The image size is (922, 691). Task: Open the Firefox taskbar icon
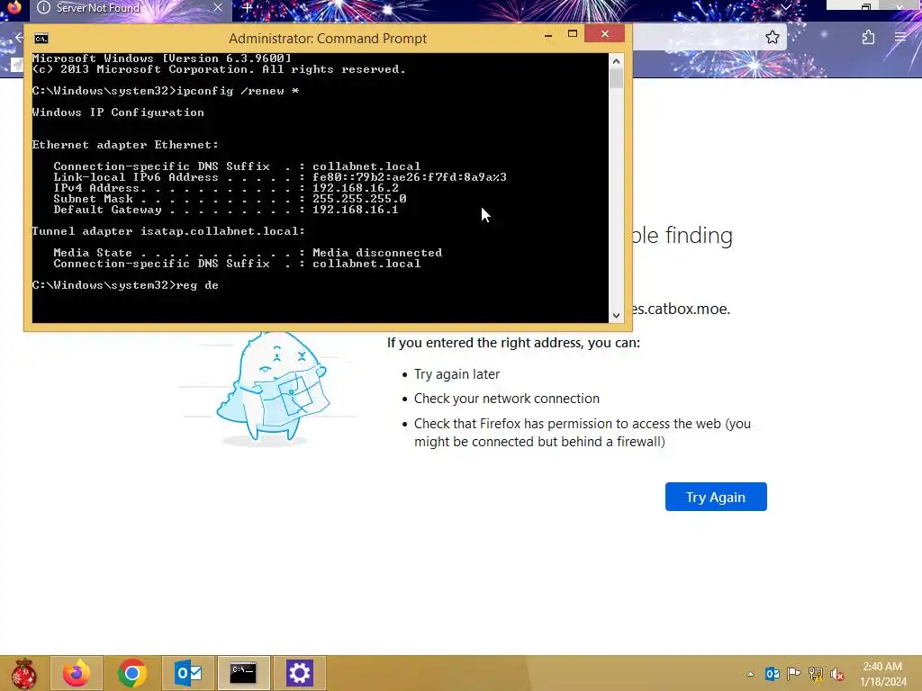pos(77,673)
